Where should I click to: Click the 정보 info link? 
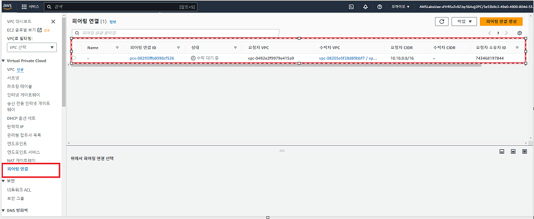[113, 22]
